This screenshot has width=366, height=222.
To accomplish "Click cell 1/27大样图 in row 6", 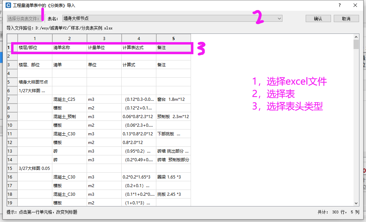I will (x=35, y=91).
